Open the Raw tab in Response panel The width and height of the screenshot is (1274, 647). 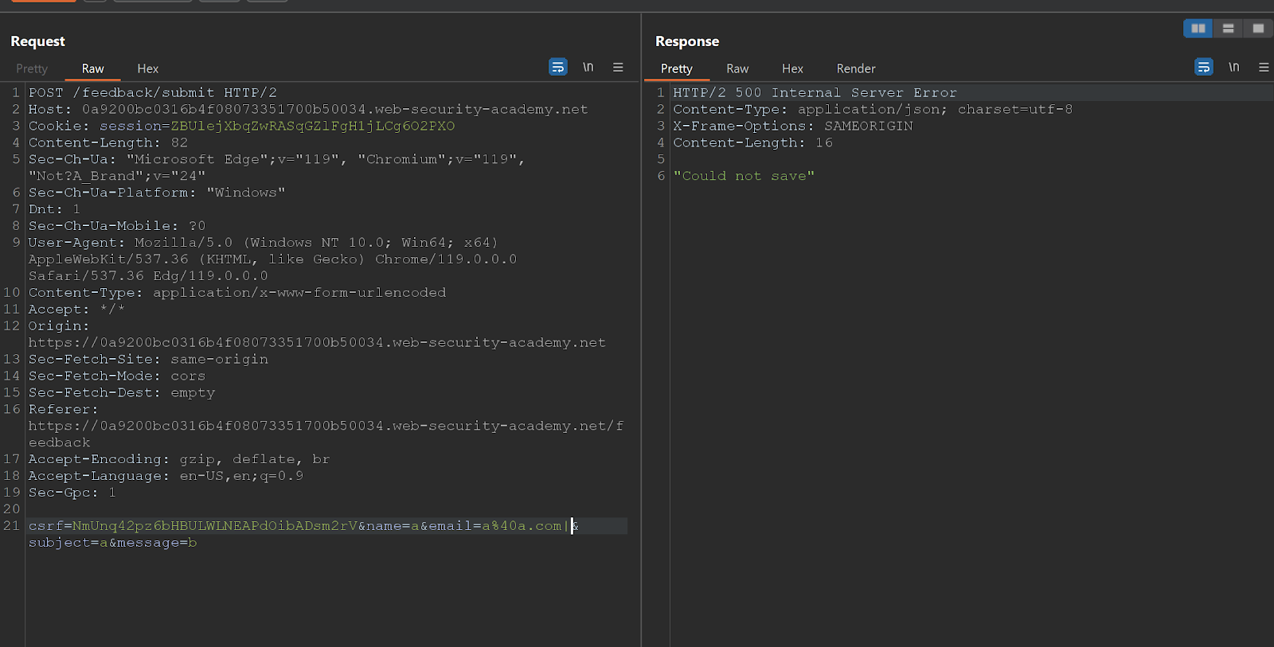[x=737, y=69]
